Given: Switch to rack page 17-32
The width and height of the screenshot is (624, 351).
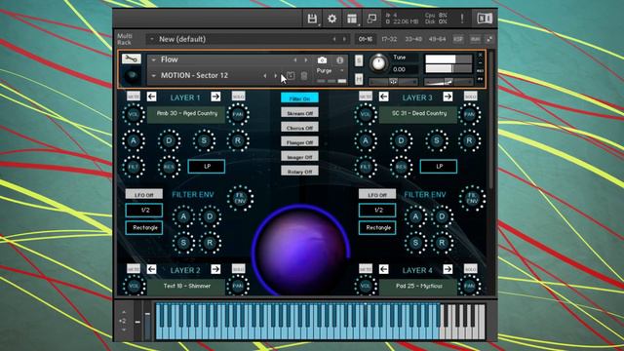Looking at the screenshot, I should [389, 39].
